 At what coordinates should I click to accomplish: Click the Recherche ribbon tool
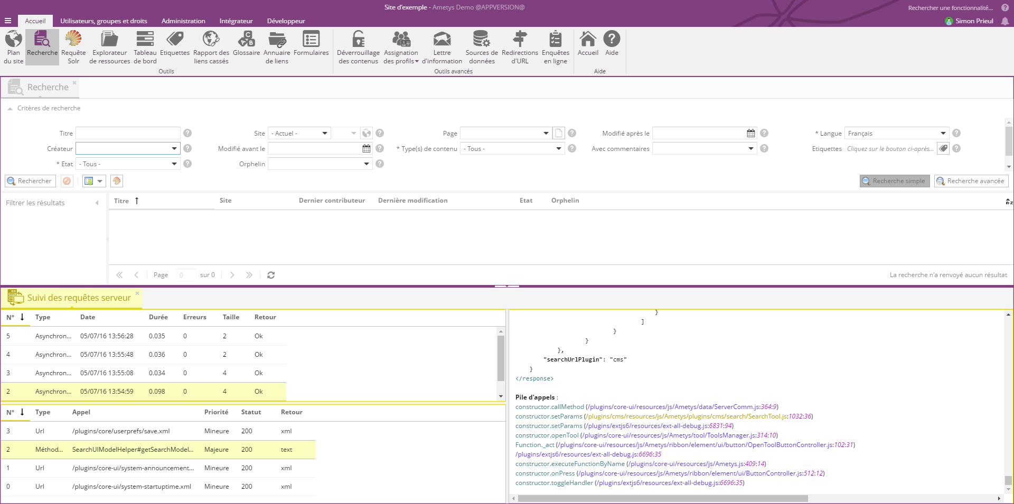pos(42,47)
